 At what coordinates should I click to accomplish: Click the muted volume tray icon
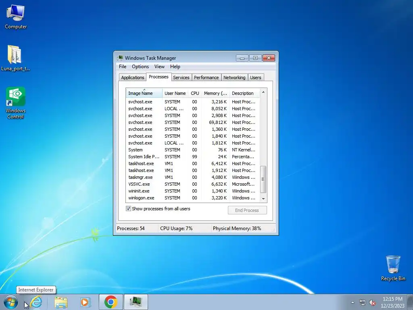pos(372,303)
